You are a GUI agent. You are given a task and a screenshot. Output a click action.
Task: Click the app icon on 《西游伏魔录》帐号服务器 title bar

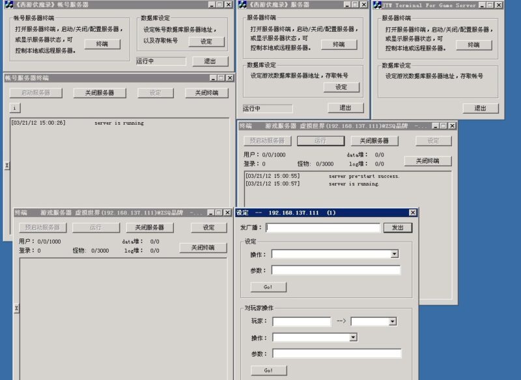coord(7,6)
